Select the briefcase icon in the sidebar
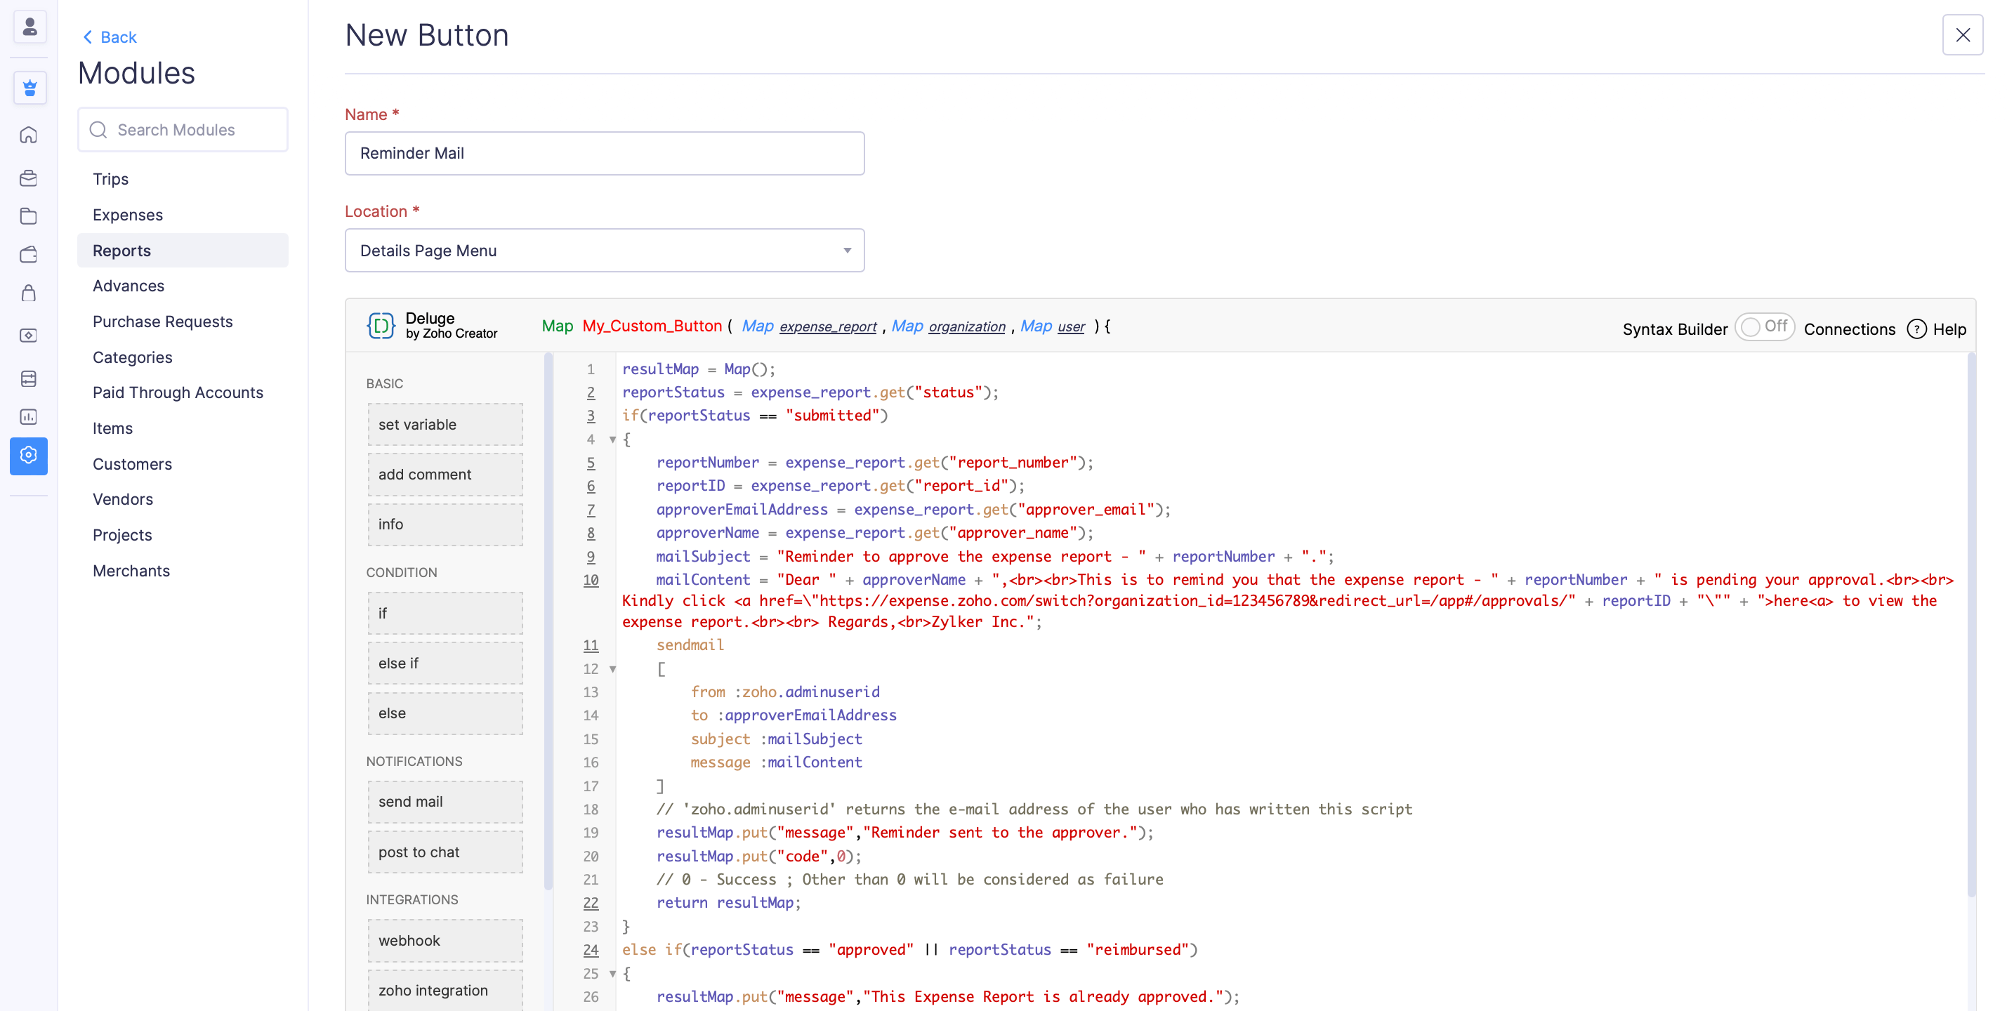 coord(29,178)
